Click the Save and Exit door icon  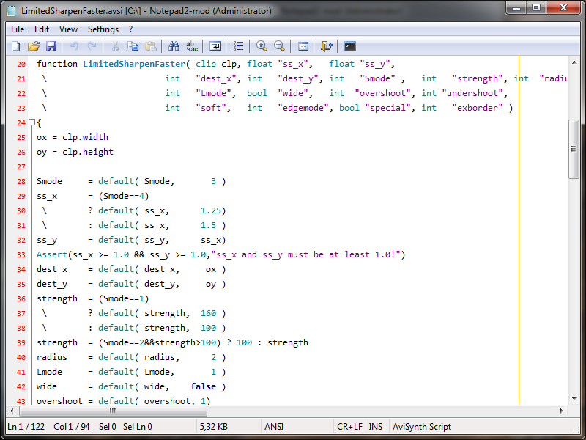point(327,46)
